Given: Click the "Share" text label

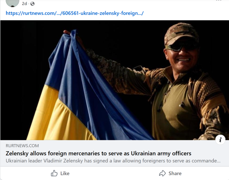Looking at the screenshot, I should click(175, 173).
